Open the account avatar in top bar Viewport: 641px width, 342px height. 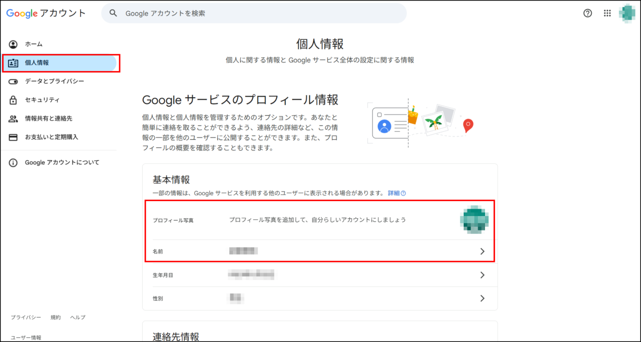627,13
